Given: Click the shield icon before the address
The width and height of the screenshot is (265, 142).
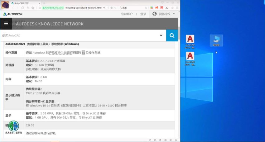Looking at the screenshot, I should tap(40, 8).
